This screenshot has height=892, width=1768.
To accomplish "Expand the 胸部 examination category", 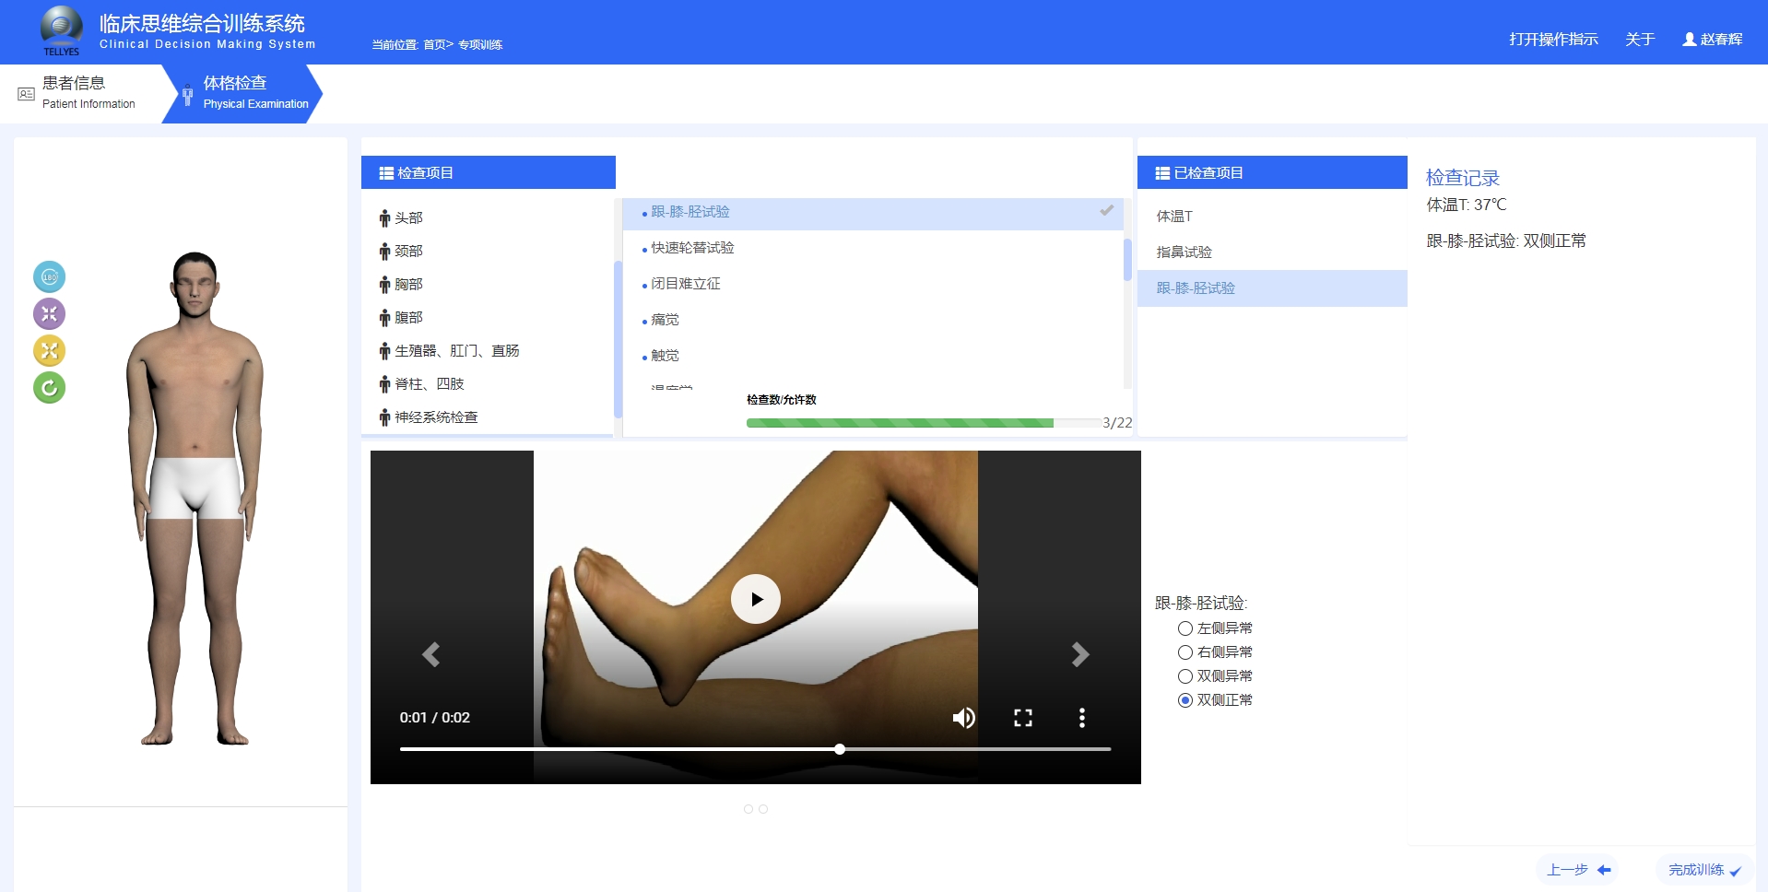I will 401,285.
